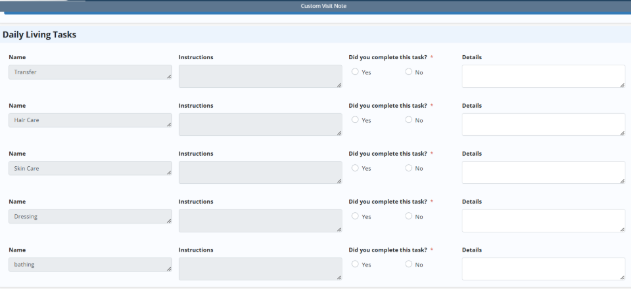Select No for the Transfer task
Viewport: 631px width, 289px height.
pyautogui.click(x=409, y=72)
